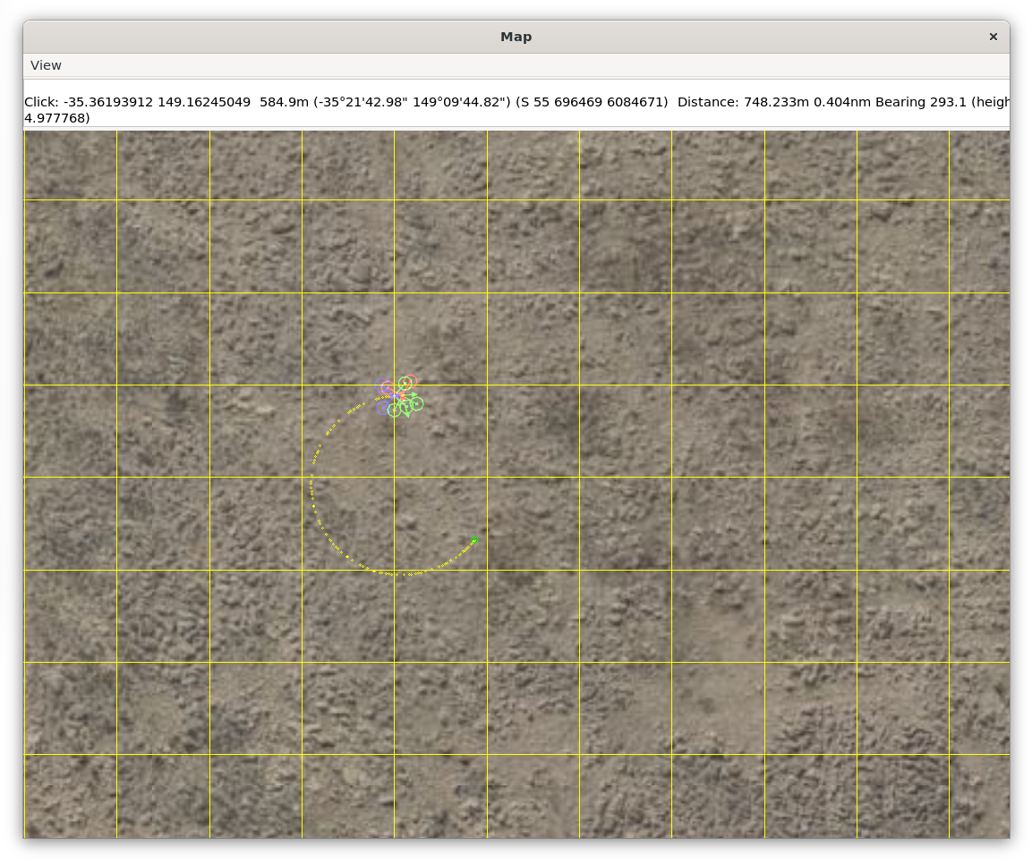Click the red square vehicle body marker
This screenshot has height=864, width=1032.
click(402, 396)
